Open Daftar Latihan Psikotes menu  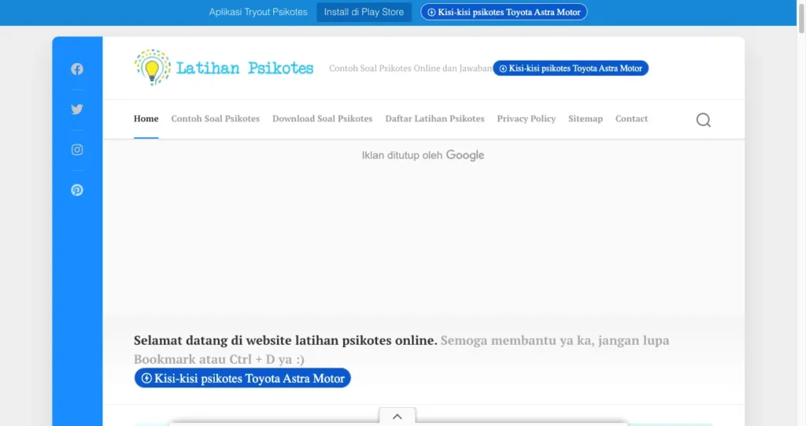click(x=434, y=119)
